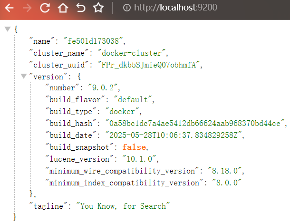Click the "cluster_name" key
This screenshot has width=290, height=222.
click(x=58, y=53)
